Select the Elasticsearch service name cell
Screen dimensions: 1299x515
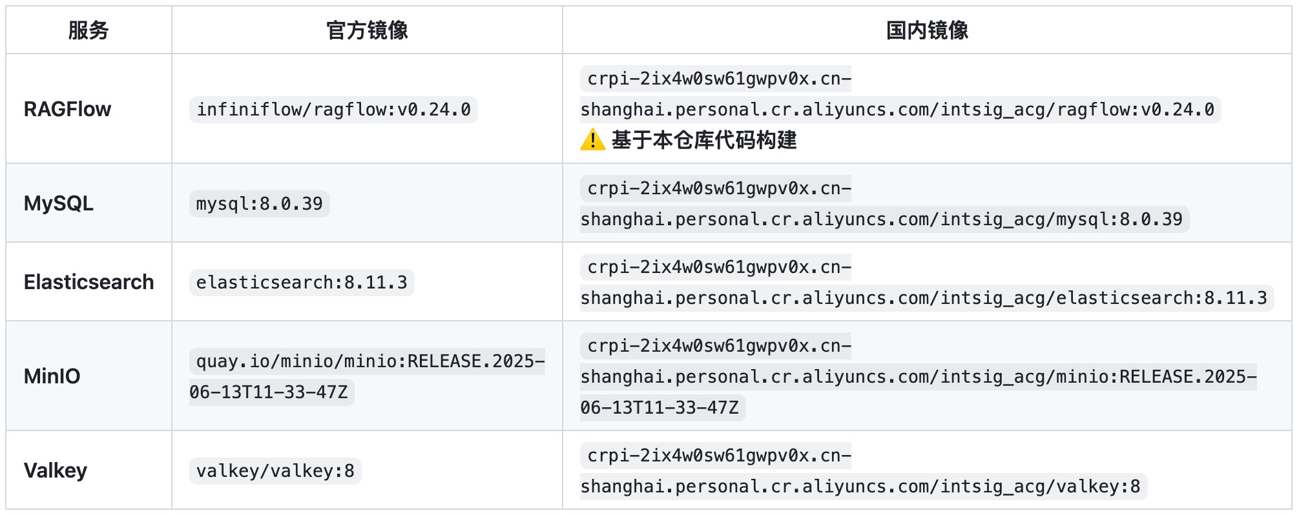point(89,282)
